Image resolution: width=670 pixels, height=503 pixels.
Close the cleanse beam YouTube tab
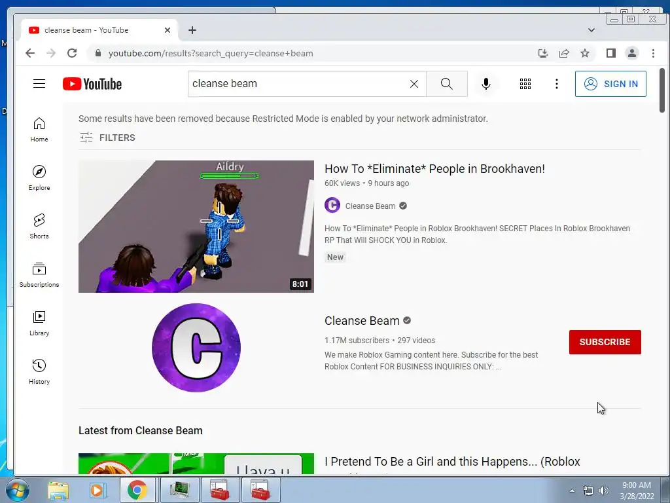click(x=167, y=30)
